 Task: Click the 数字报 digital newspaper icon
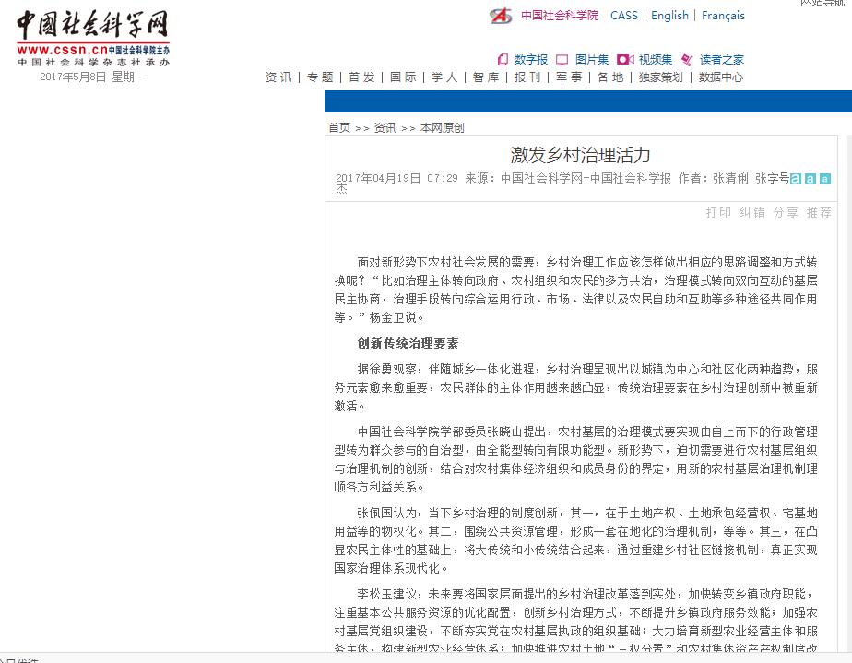[503, 60]
